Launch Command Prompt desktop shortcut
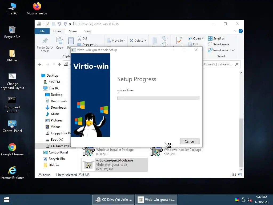 [x=12, y=105]
